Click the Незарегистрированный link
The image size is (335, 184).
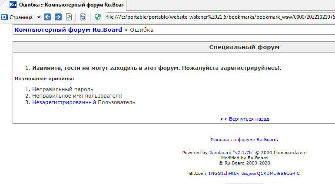(64, 102)
